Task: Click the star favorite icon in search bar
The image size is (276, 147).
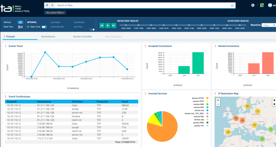Action: [x=232, y=5]
